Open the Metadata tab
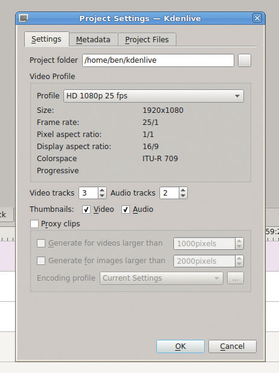Viewport: 279px width, 373px height. pyautogui.click(x=94, y=40)
